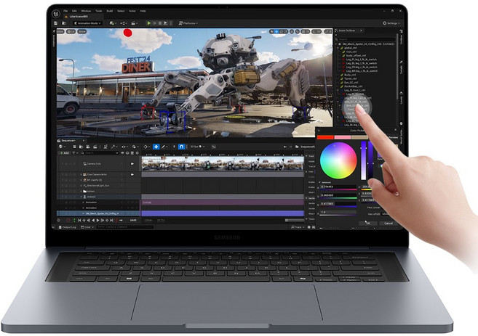Click the Sequencer record button
The width and height of the screenshot is (478, 336).
coord(68,220)
